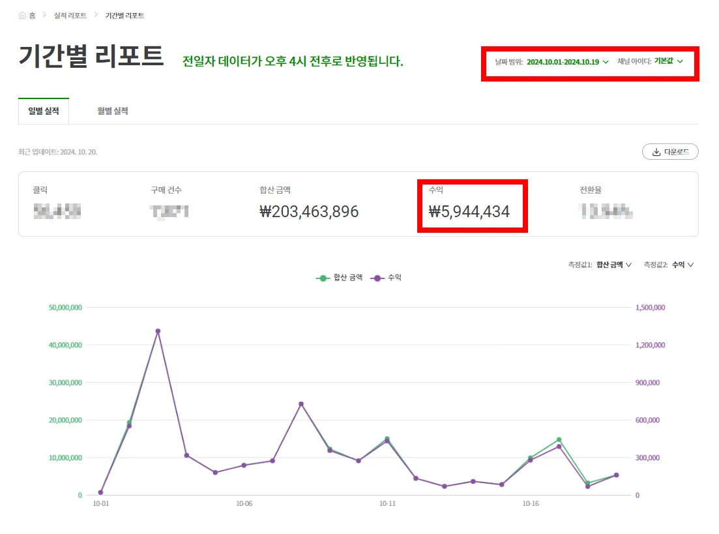719x534 pixels.
Task: Click the chevron next to the date range
Action: coord(606,62)
